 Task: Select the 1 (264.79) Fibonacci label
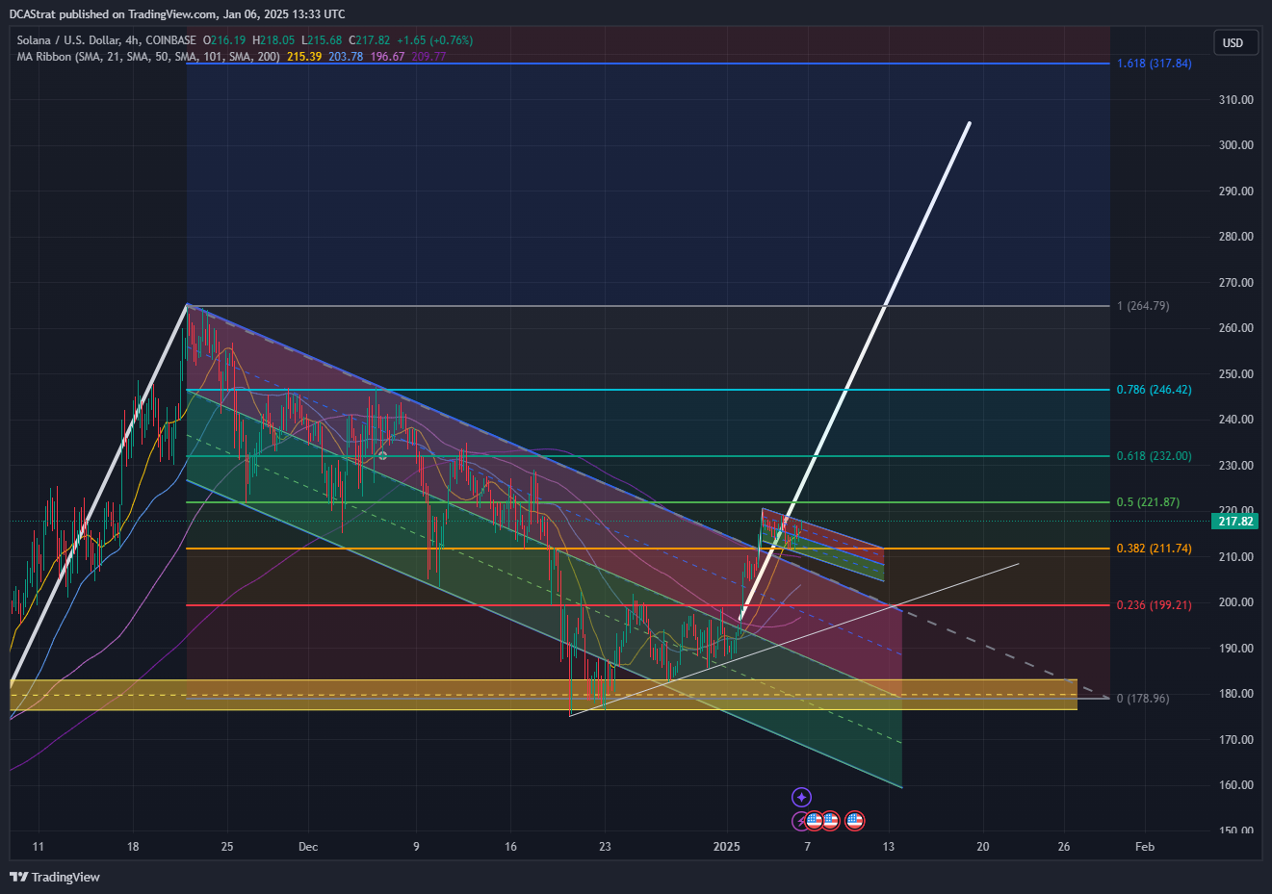pos(1143,306)
